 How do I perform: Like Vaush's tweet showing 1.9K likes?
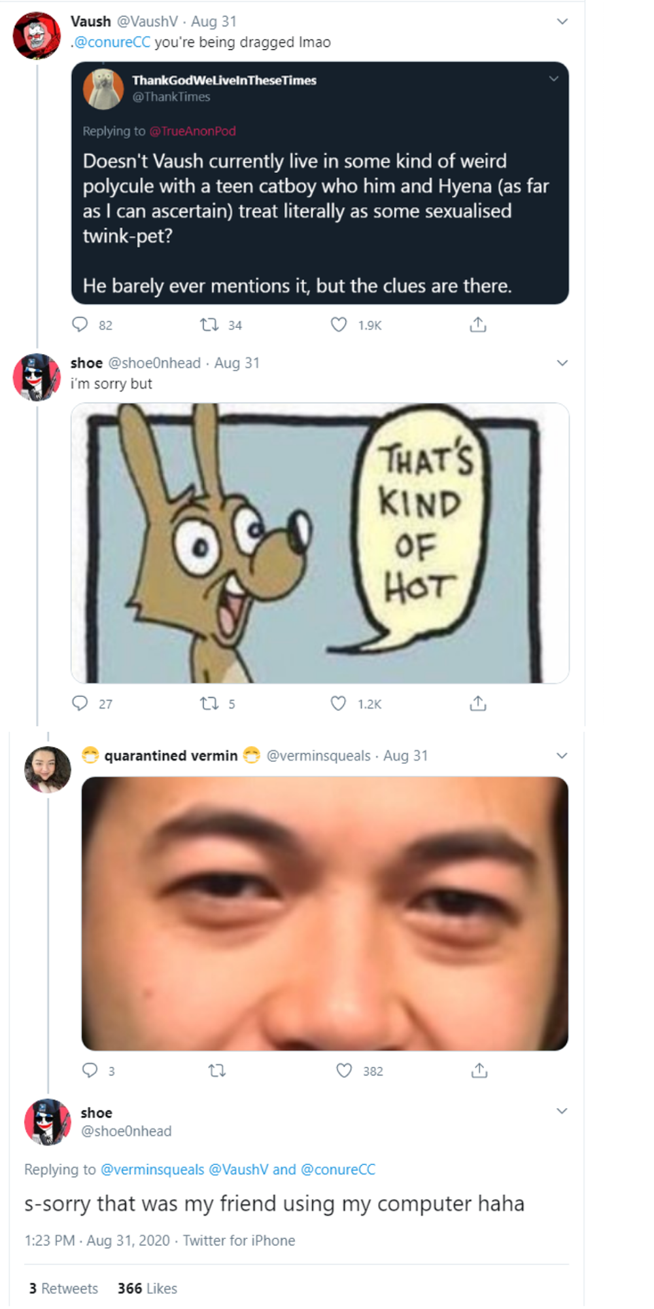click(x=339, y=325)
